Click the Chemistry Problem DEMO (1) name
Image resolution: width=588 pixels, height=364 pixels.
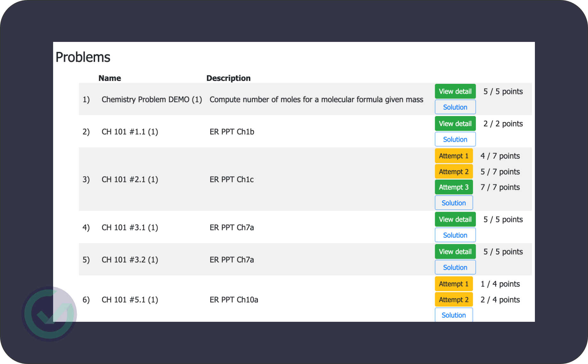pyautogui.click(x=152, y=99)
